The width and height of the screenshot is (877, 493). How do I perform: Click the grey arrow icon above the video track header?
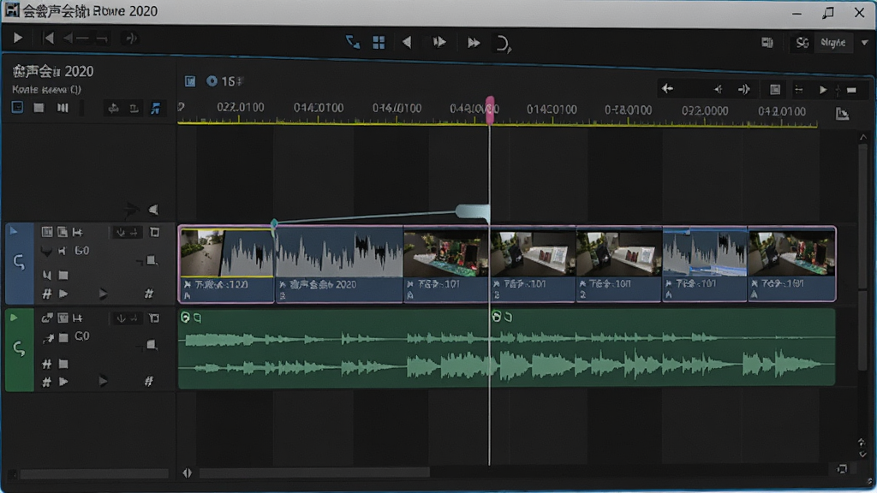pos(131,210)
